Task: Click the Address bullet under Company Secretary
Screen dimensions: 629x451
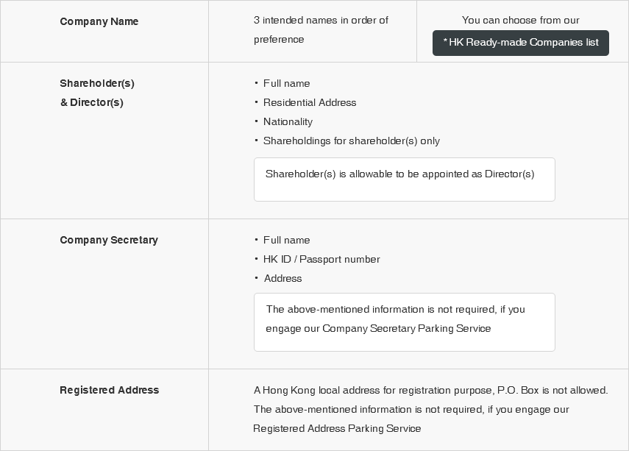Action: tap(282, 278)
